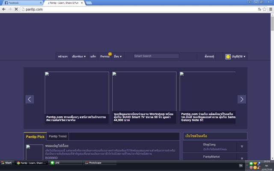Click the blue globe network tray icon
This screenshot has width=274, height=171.
coord(259,164)
